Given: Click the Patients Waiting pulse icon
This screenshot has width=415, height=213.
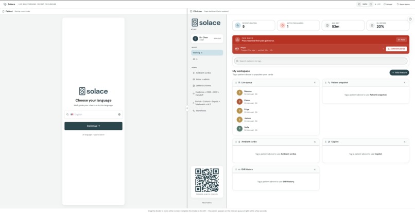Looking at the screenshot, I should click(x=238, y=25).
